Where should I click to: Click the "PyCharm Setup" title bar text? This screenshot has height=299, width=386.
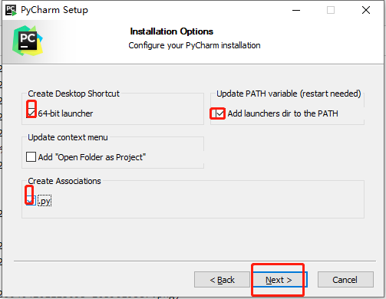click(x=54, y=10)
